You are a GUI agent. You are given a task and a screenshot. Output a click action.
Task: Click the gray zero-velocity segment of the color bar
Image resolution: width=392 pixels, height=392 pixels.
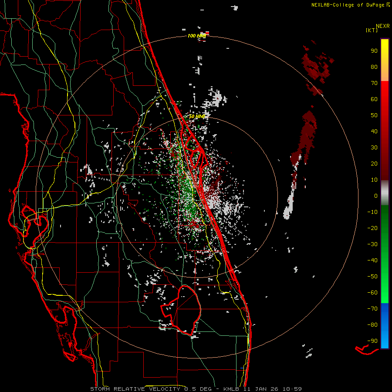pyautogui.click(x=385, y=193)
